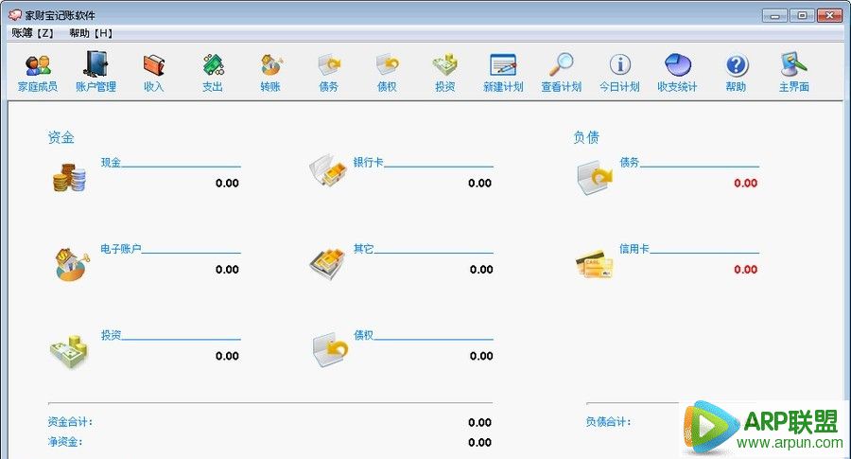Click the 债务 label under 负债
The image size is (851, 459).
click(629, 162)
